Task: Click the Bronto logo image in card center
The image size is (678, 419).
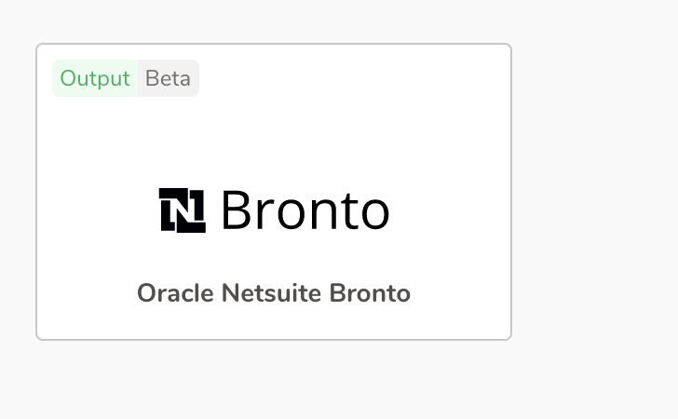Action: click(274, 210)
